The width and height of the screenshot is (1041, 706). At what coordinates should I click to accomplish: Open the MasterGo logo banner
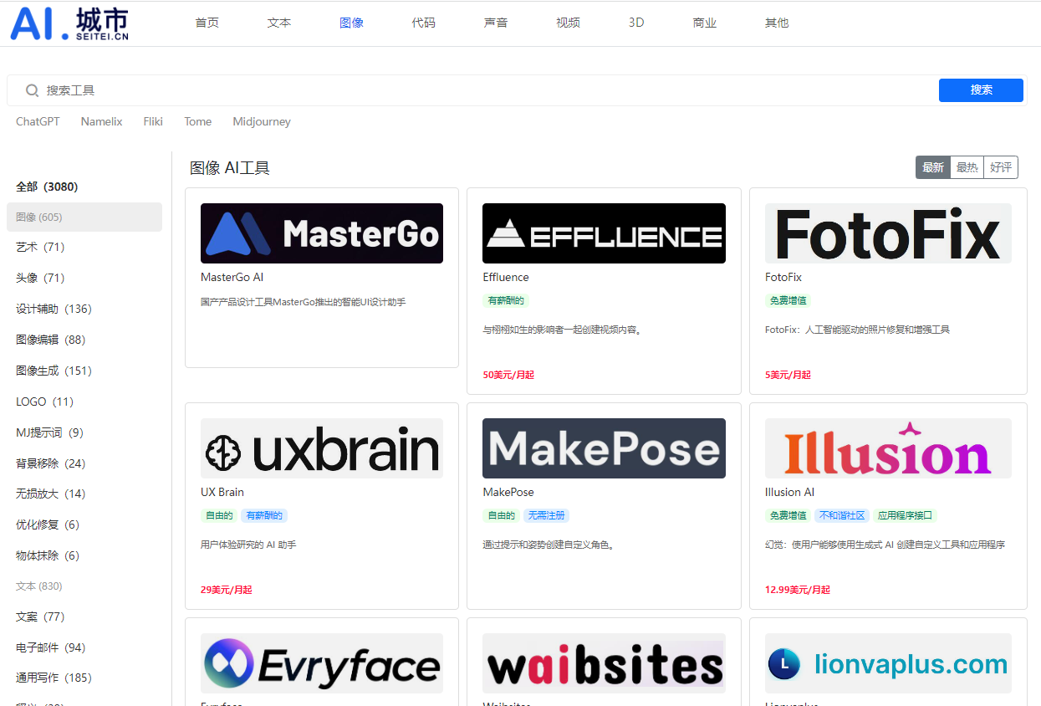click(322, 233)
